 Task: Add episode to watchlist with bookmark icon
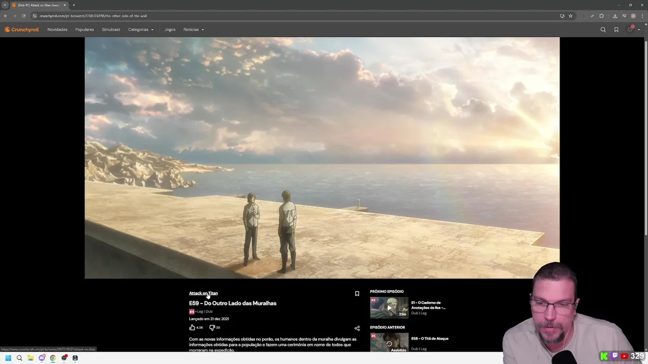357,294
